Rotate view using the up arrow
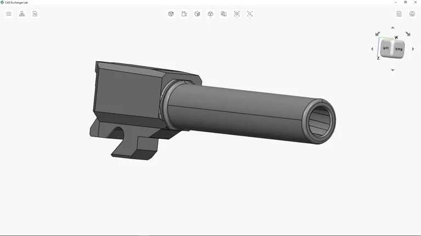The image size is (421, 236). click(x=392, y=28)
